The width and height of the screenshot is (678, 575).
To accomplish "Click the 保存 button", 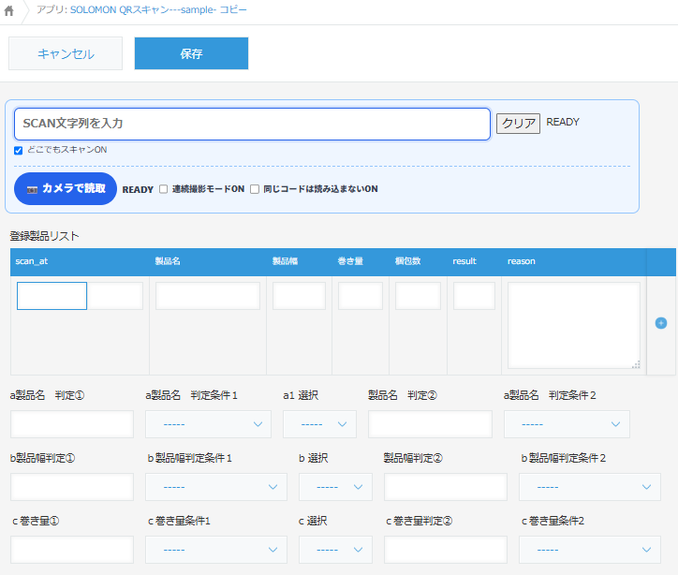I will [192, 53].
